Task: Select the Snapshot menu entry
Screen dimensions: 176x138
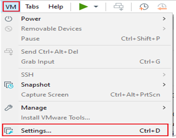Action: coord(36,85)
